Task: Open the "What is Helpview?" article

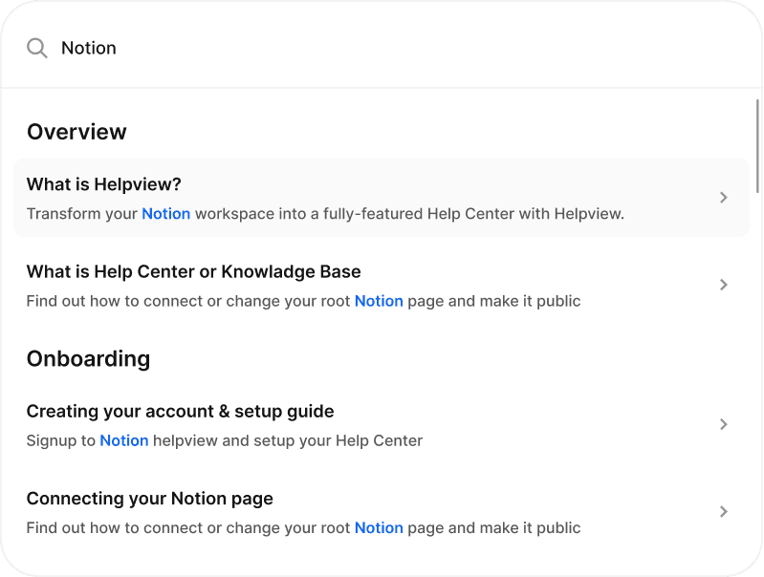Action: (382, 198)
